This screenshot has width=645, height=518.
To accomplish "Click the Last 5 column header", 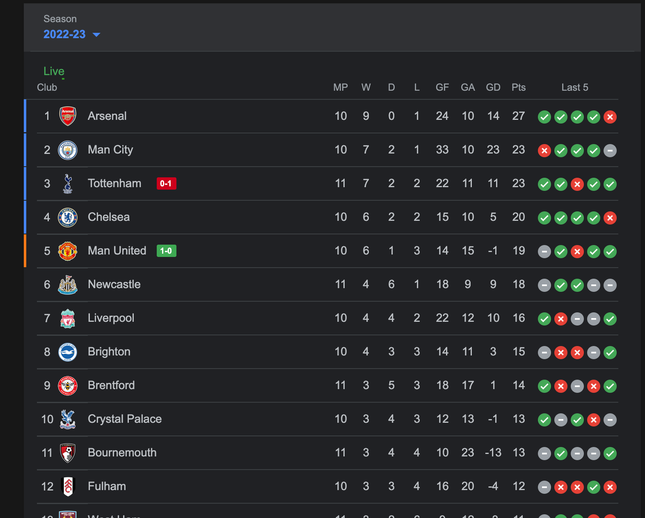I will pyautogui.click(x=574, y=87).
